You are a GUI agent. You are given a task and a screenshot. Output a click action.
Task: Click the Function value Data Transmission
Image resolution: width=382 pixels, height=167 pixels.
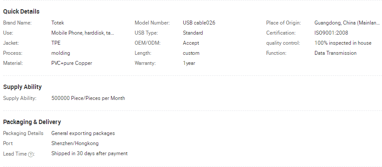pos(336,53)
